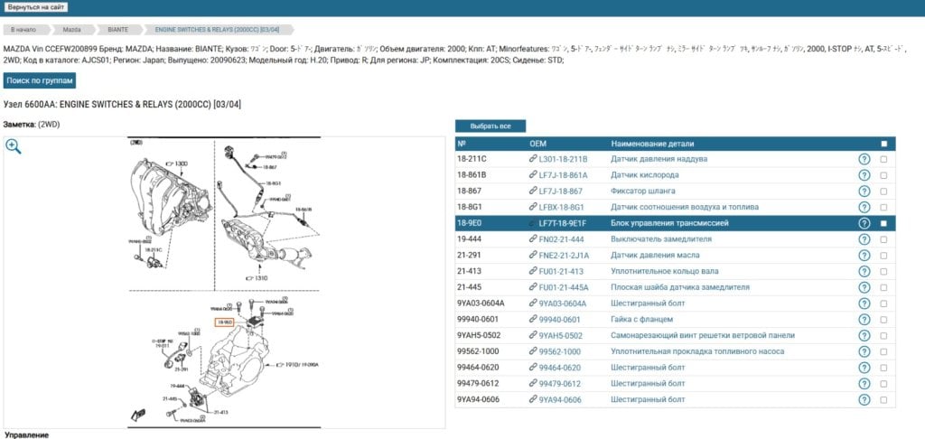Click link icon beside FN02-21-444
Image resolution: width=925 pixels, height=439 pixels.
[533, 239]
